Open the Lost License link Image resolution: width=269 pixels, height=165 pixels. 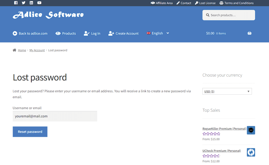point(205,3)
